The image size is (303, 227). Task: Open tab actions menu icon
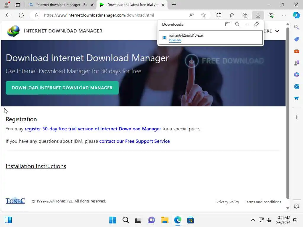click(17, 5)
